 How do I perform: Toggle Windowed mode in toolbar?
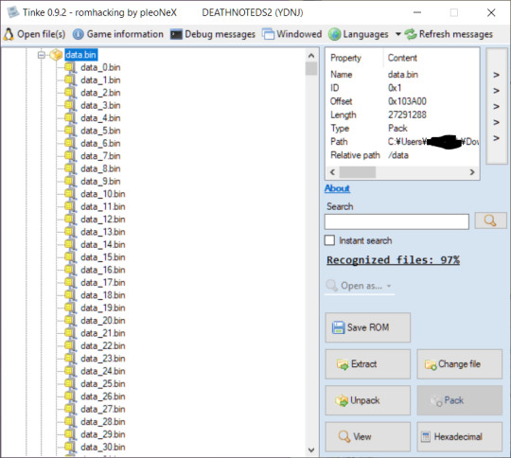coord(292,34)
